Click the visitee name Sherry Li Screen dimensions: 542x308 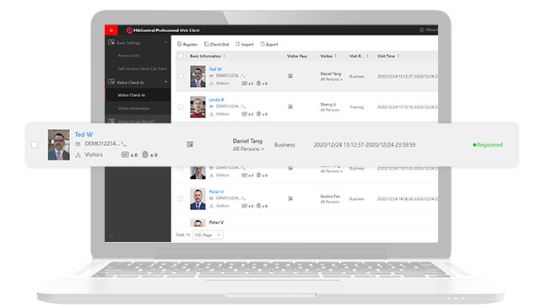(328, 104)
